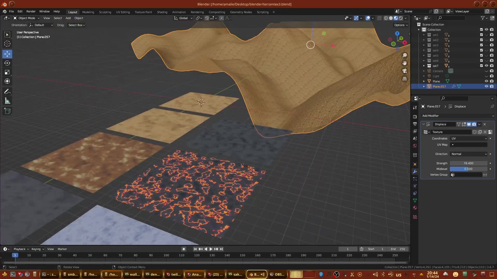Open the Coordinates UV dropdown
The image size is (497, 279).
point(469,138)
